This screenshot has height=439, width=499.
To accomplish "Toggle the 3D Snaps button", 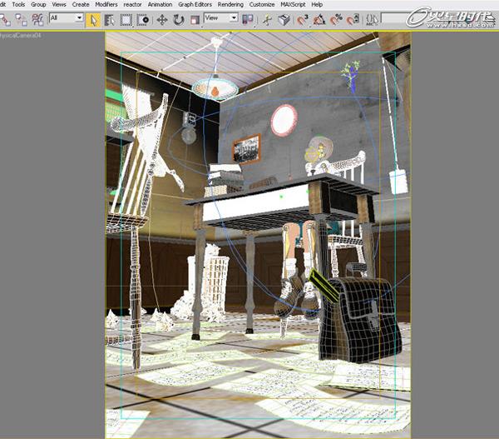I will point(303,20).
